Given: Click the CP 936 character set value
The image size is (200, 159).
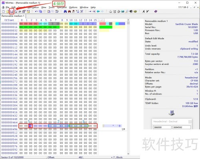Looking at the screenshot, I should [x=194, y=81].
